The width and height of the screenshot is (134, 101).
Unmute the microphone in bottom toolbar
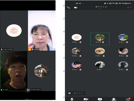click(x=72, y=99)
